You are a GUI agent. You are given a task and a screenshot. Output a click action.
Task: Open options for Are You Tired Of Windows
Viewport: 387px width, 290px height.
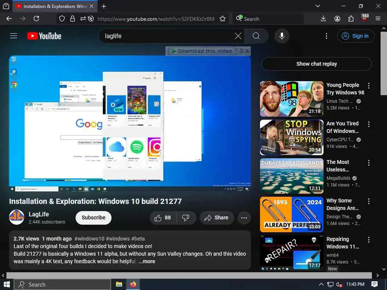click(369, 124)
